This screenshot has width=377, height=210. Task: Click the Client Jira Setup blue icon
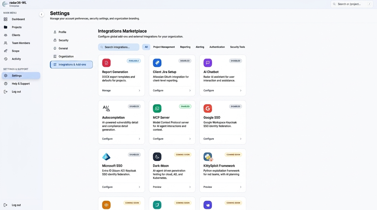(157, 63)
